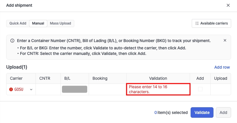The image size is (237, 123).
Task: Click the red error icon beside GOSU
Action: point(11,89)
